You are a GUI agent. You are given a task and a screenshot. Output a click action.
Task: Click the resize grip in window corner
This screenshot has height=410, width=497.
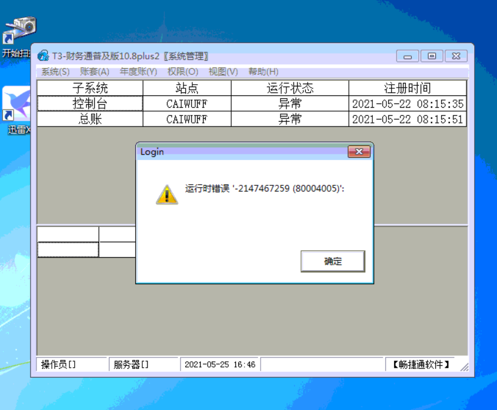(x=464, y=367)
